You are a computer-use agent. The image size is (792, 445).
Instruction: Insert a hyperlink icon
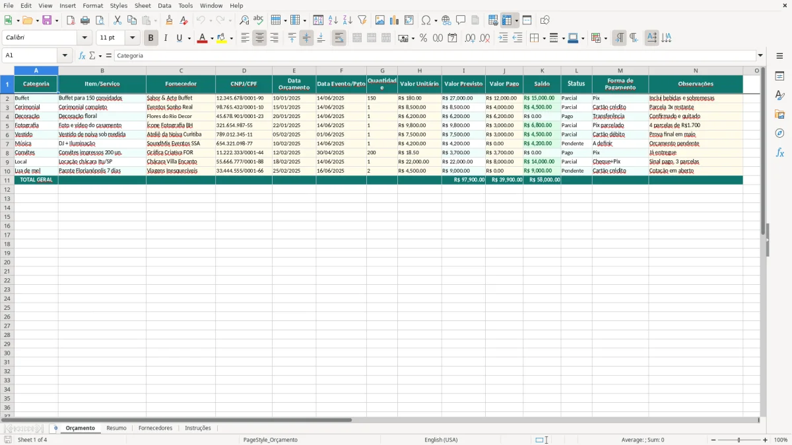(x=446, y=20)
